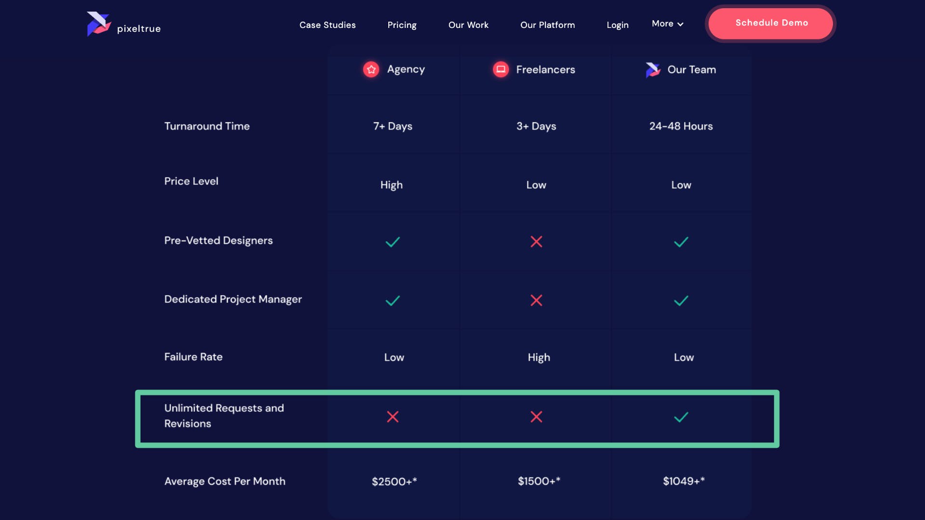
Task: Click the Login link
Action: [x=618, y=25]
